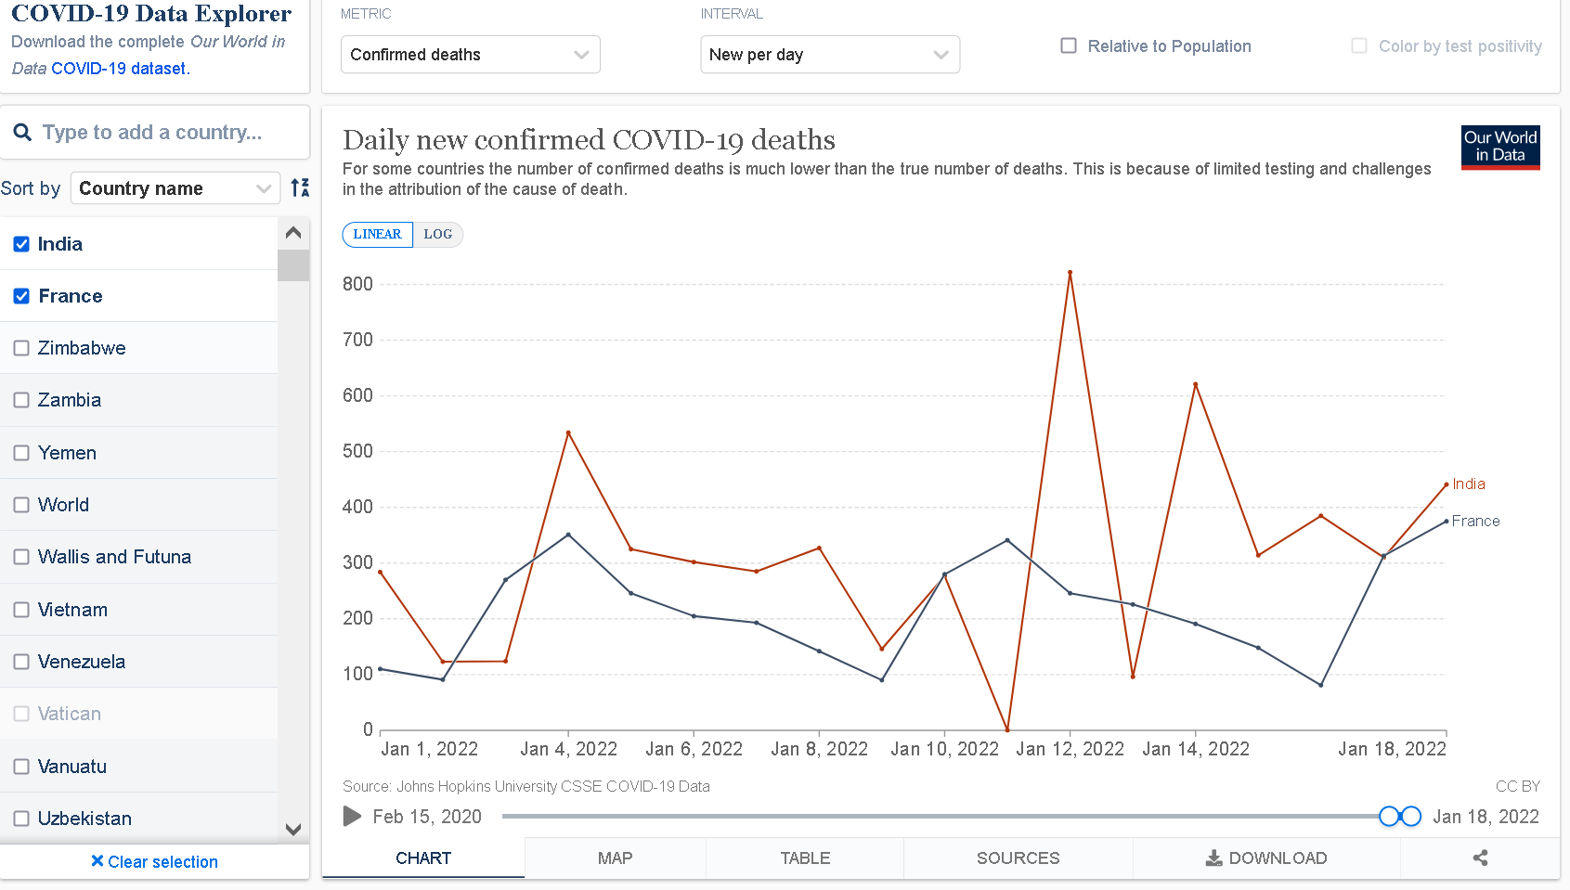Screen dimensions: 1570x890
Task: Tick the Yemen checkbox
Action: (x=21, y=453)
